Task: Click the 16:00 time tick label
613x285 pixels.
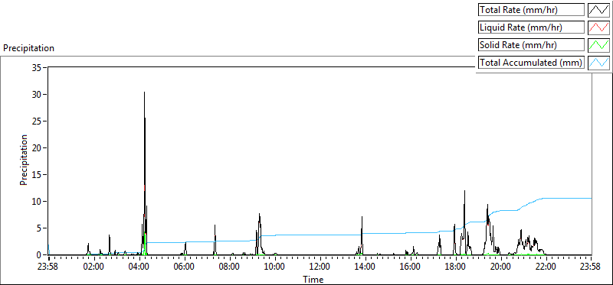Action: pos(411,267)
